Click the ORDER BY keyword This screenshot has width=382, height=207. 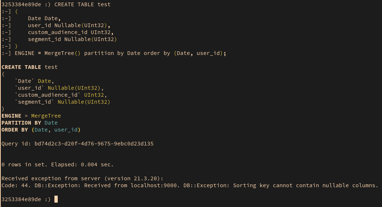tap(15, 130)
